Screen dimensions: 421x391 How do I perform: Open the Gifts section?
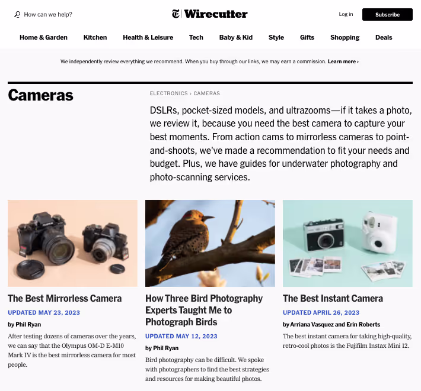click(x=307, y=37)
